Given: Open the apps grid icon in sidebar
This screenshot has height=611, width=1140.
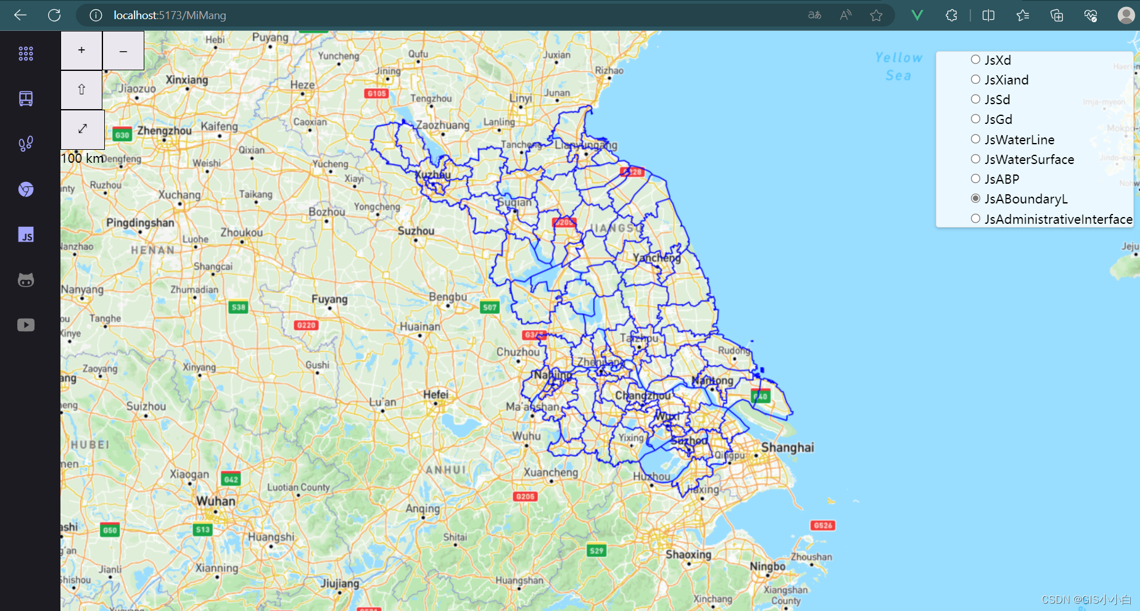Looking at the screenshot, I should pyautogui.click(x=26, y=54).
